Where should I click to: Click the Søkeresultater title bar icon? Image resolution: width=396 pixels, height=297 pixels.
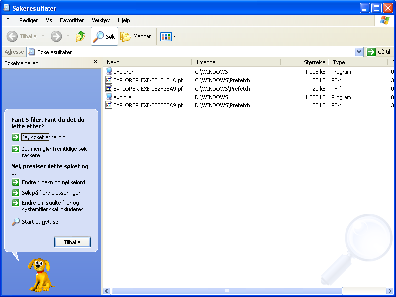tap(7, 8)
